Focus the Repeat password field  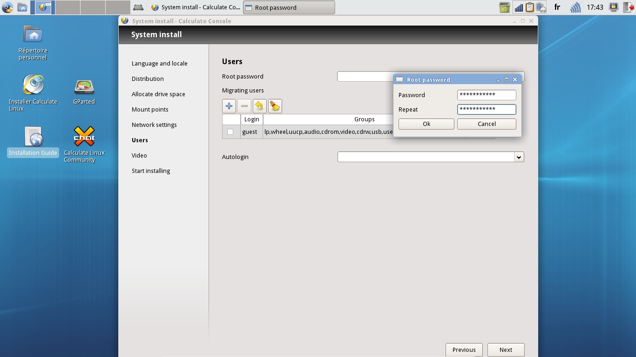pos(487,109)
